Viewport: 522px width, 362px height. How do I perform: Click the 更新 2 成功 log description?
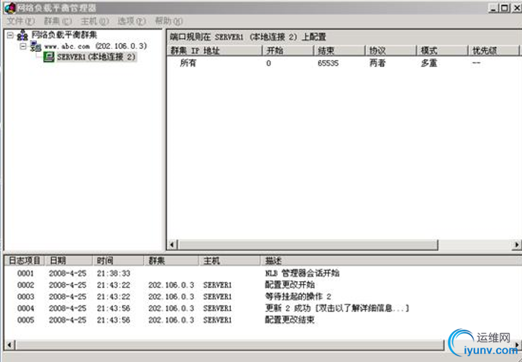coord(336,308)
